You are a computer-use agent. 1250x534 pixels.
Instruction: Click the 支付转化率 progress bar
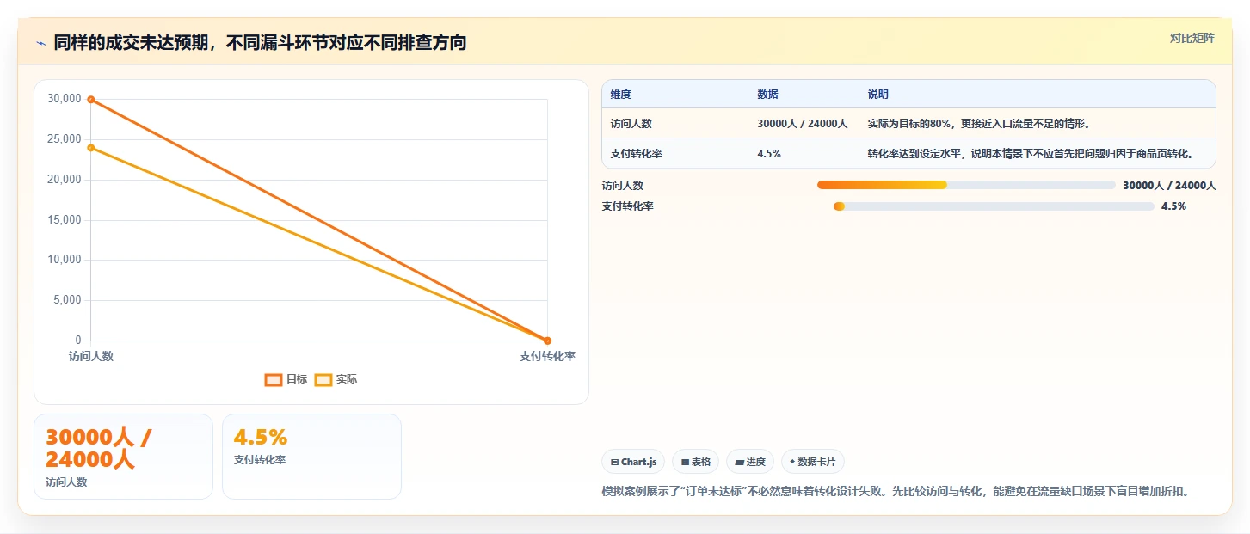[x=994, y=206]
